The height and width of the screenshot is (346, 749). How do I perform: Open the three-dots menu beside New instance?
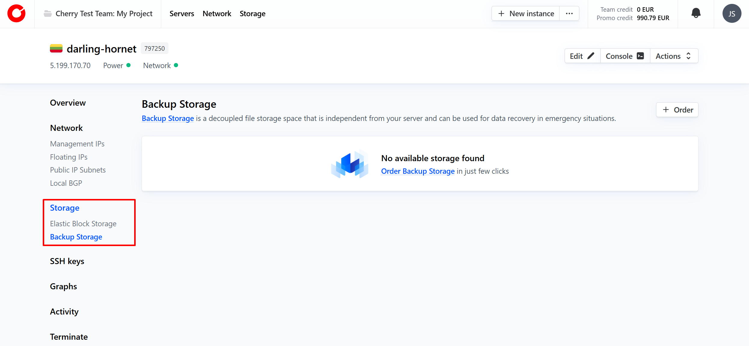click(x=569, y=14)
